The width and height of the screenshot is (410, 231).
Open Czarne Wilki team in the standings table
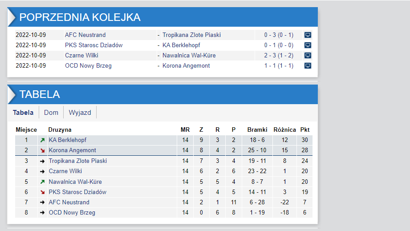pyautogui.click(x=65, y=171)
